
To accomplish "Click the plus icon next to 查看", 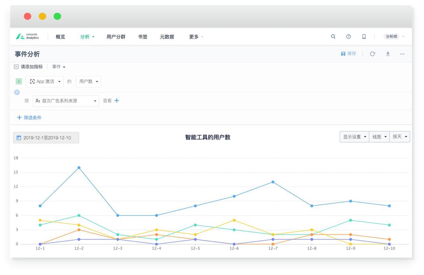I will coord(117,100).
